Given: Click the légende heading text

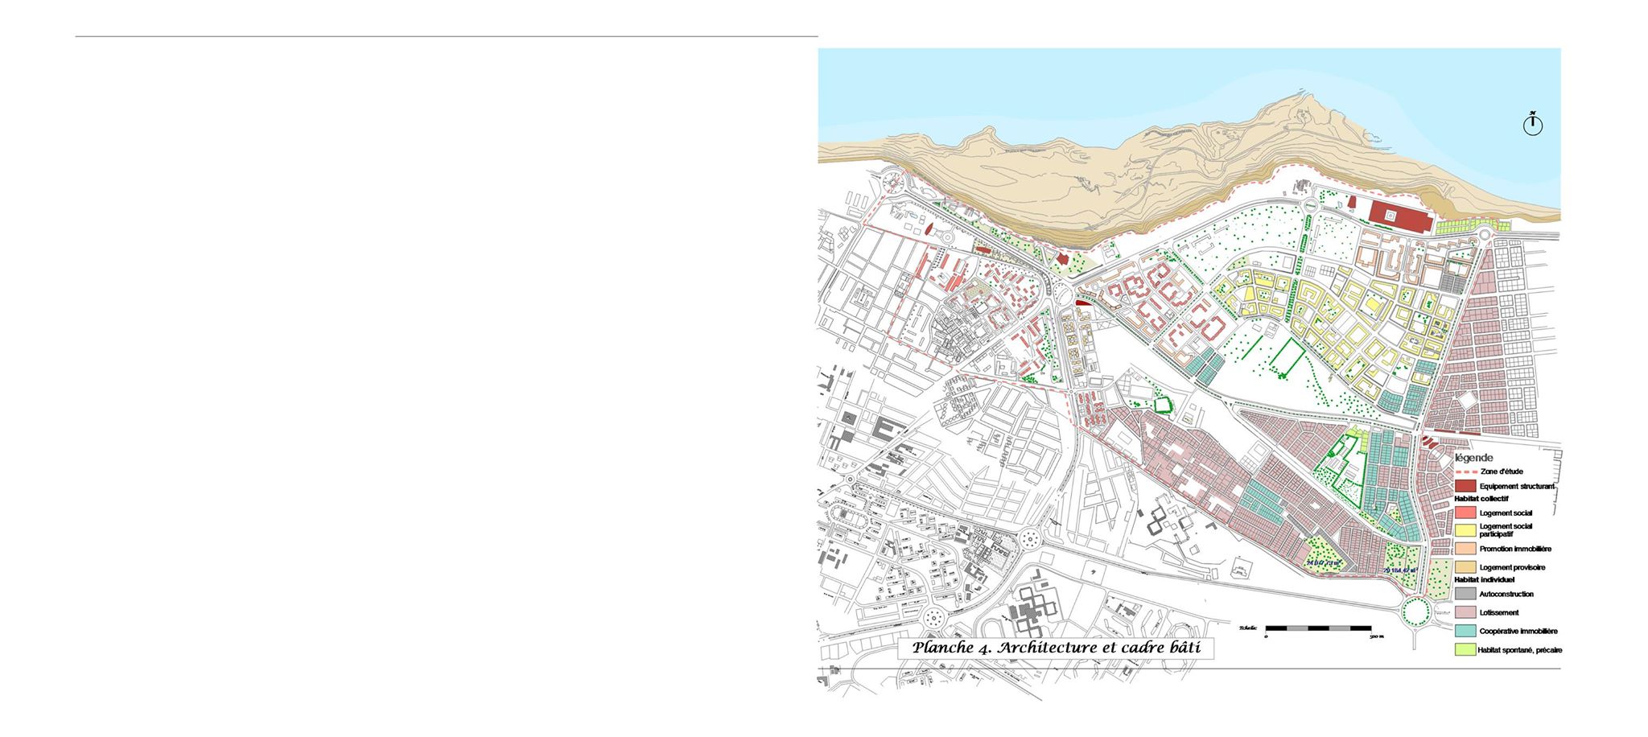Looking at the screenshot, I should (x=1473, y=458).
